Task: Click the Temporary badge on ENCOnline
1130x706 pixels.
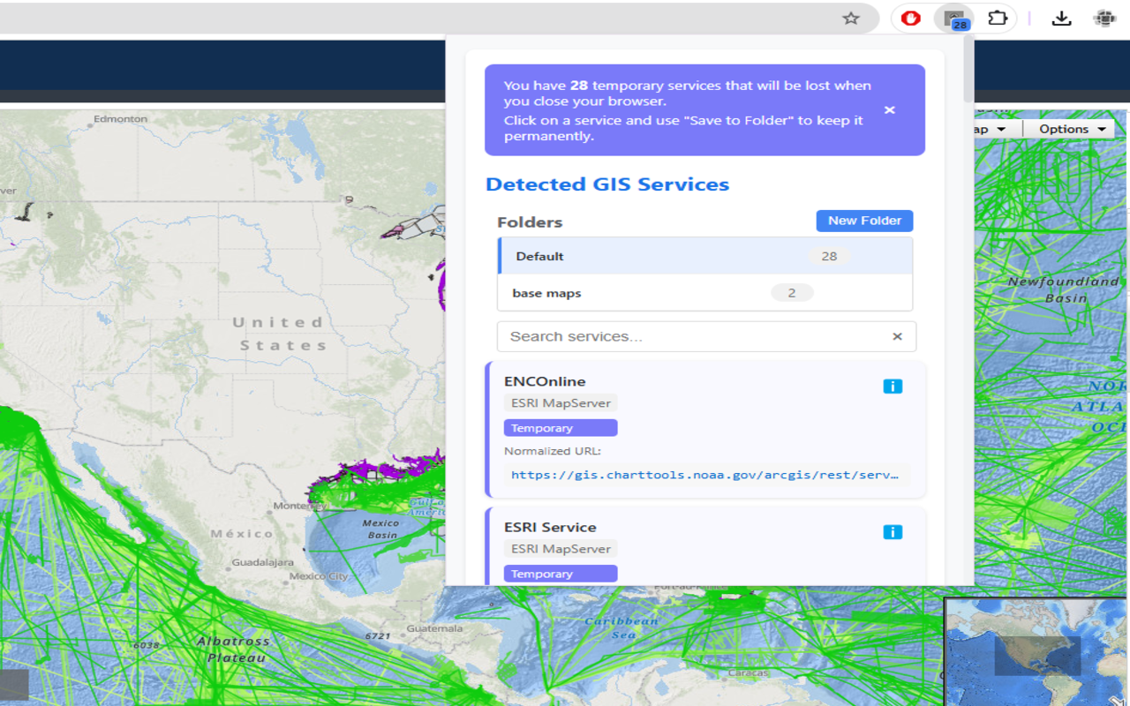Action: [561, 428]
